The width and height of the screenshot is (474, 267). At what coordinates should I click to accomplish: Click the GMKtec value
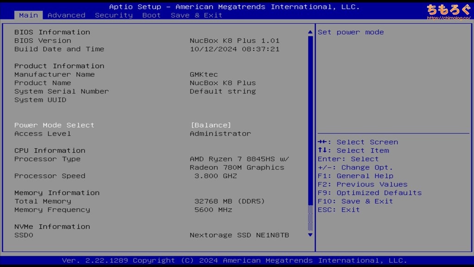(204, 75)
